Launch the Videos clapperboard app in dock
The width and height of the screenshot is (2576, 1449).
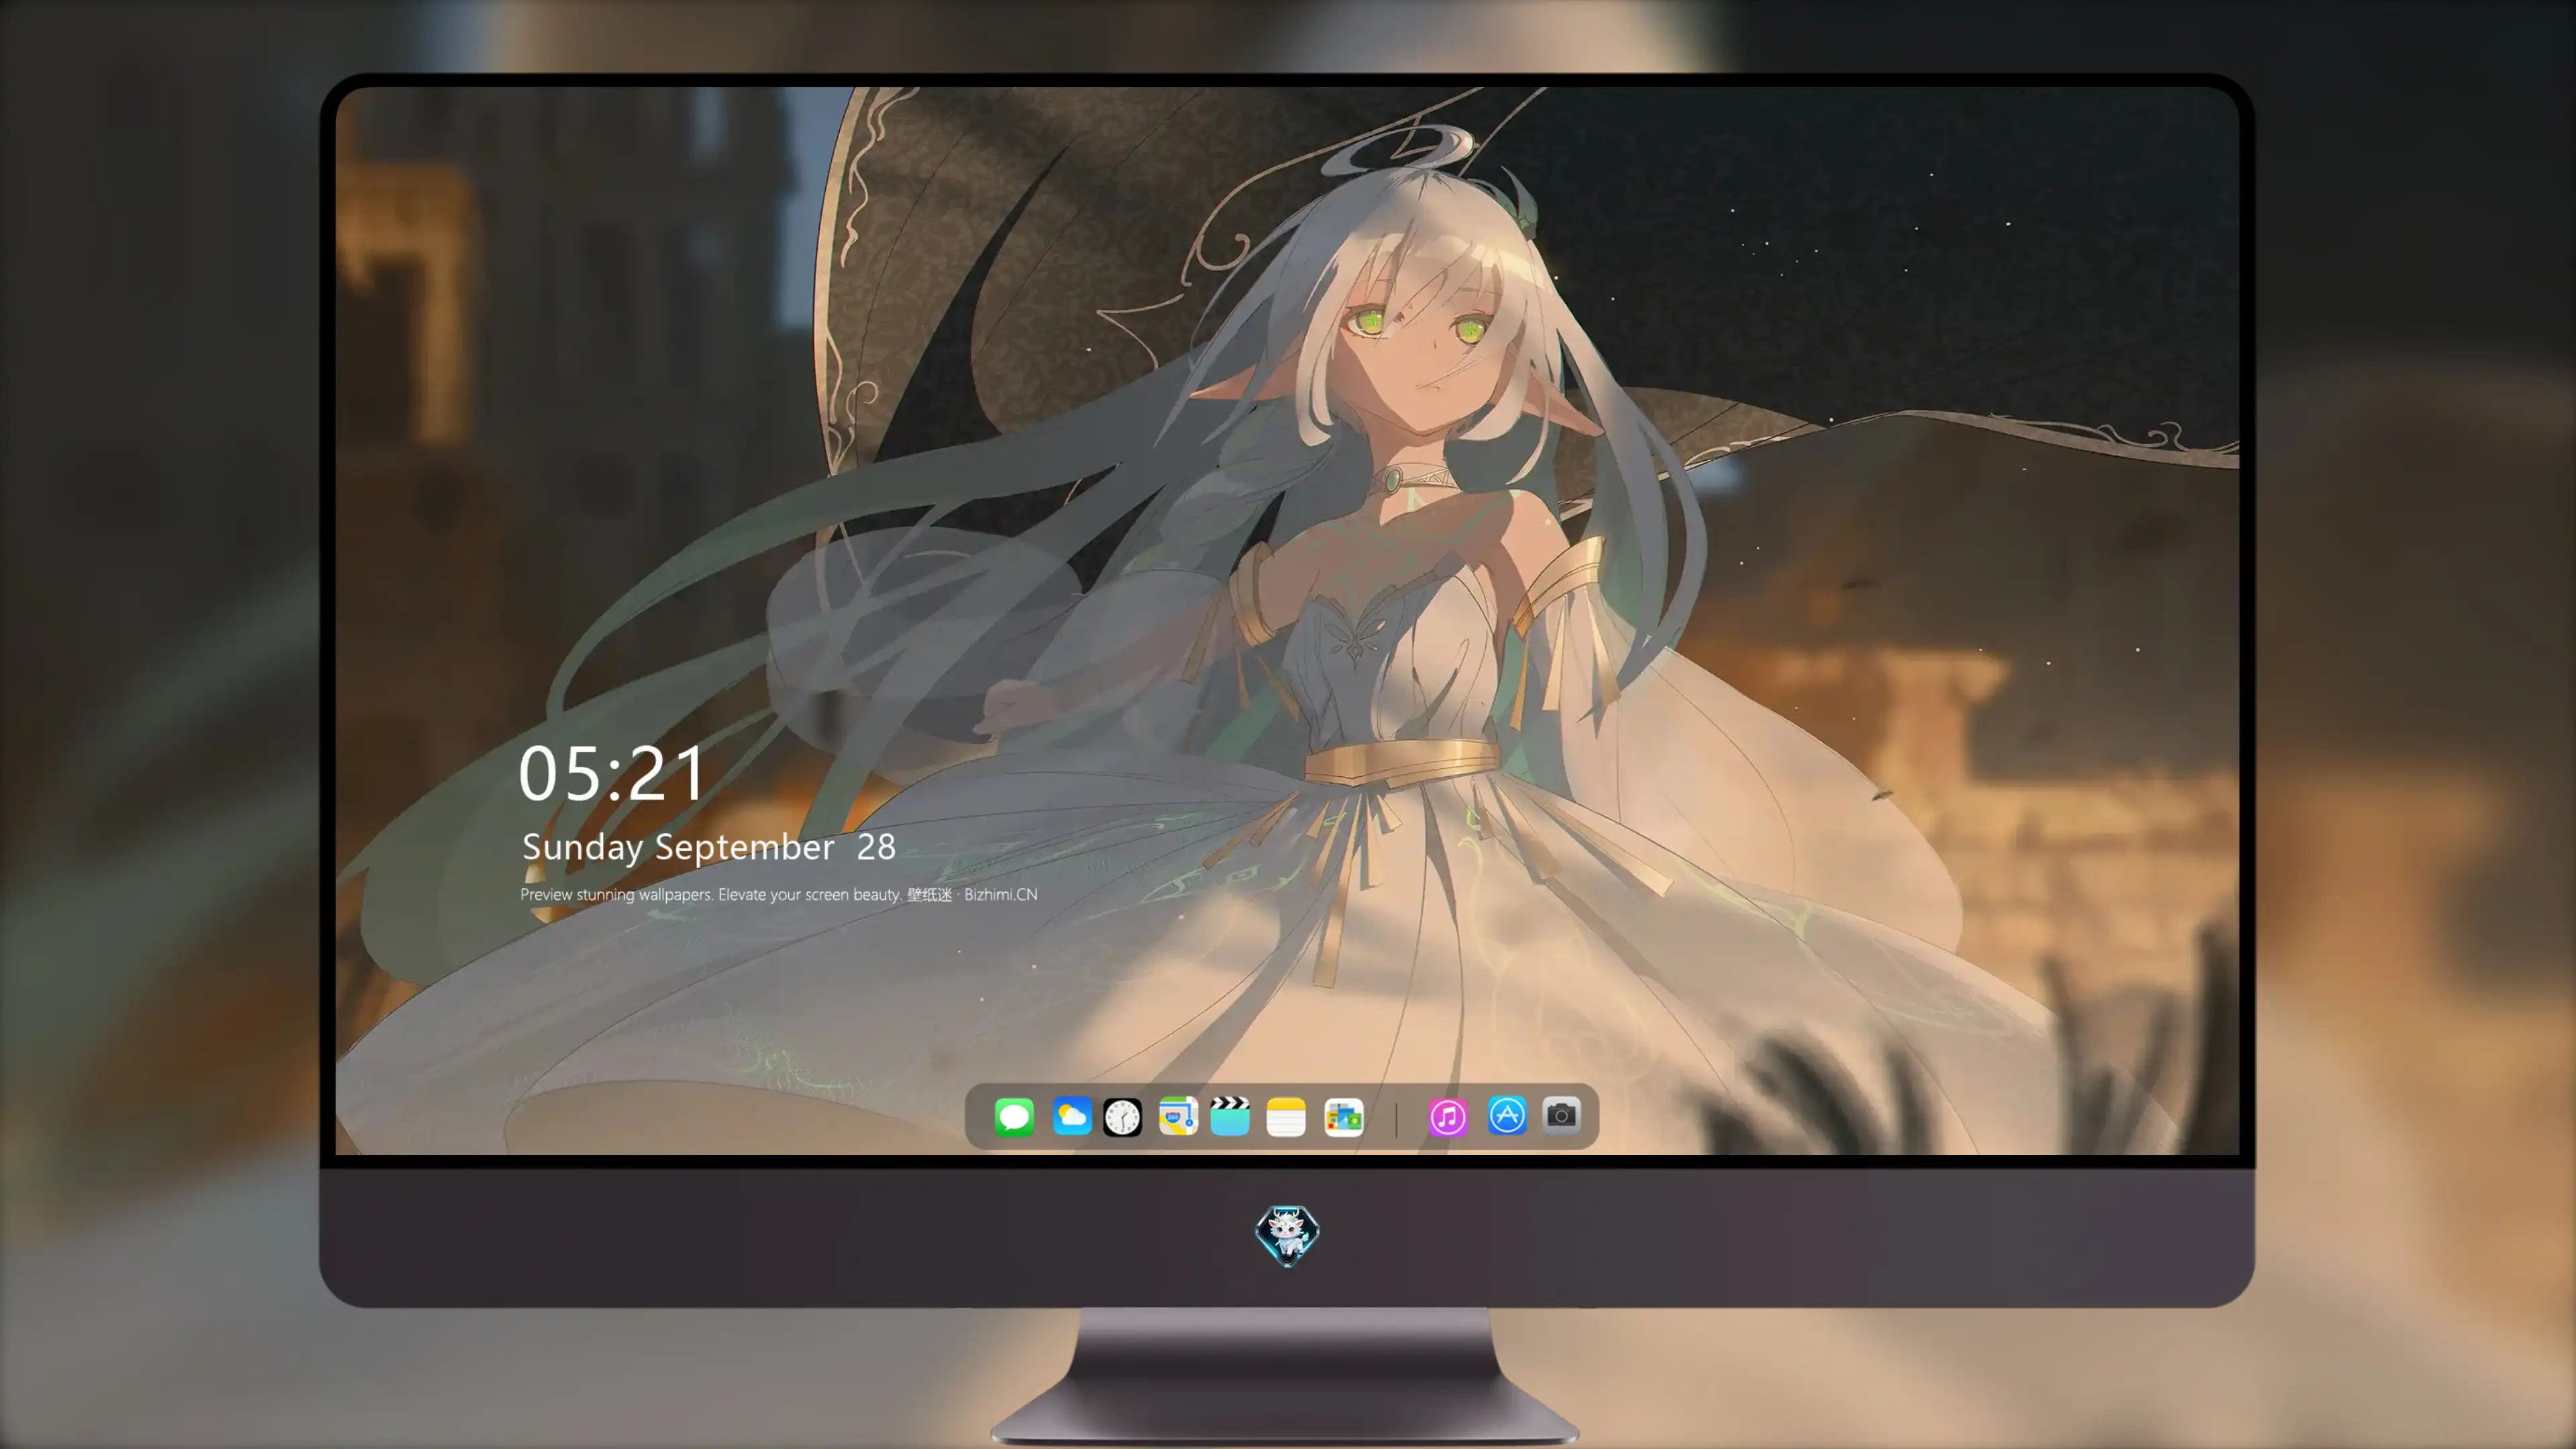[1230, 1116]
